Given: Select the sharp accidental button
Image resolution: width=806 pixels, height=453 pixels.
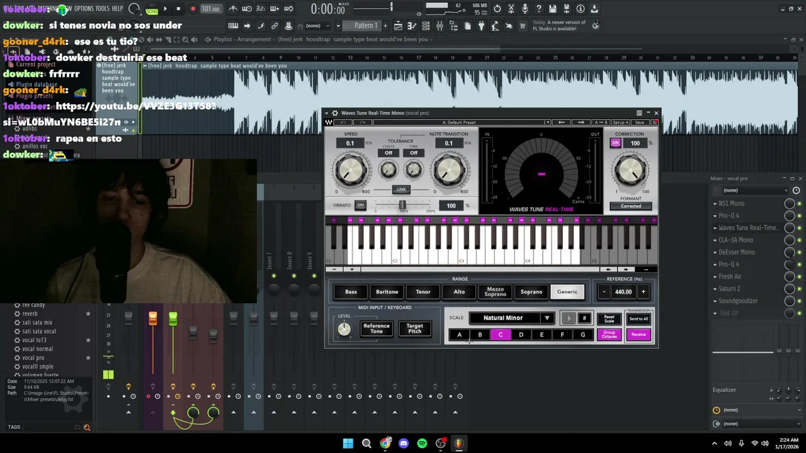Looking at the screenshot, I should [584, 318].
